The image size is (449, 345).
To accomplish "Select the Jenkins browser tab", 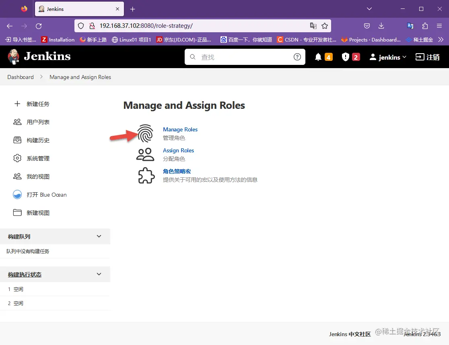I will point(79,9).
